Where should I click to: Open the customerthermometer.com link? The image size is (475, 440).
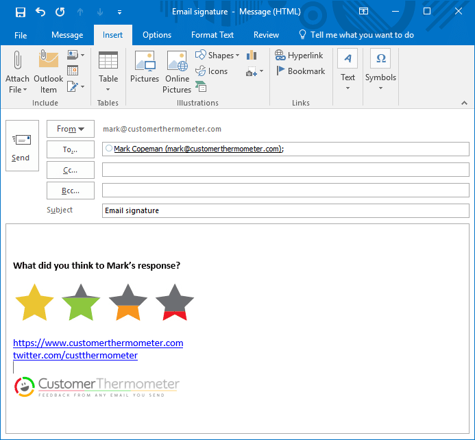click(x=98, y=343)
